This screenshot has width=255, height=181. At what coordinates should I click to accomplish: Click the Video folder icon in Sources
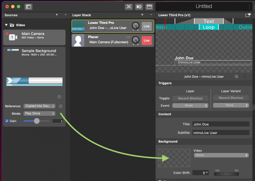[12, 25]
